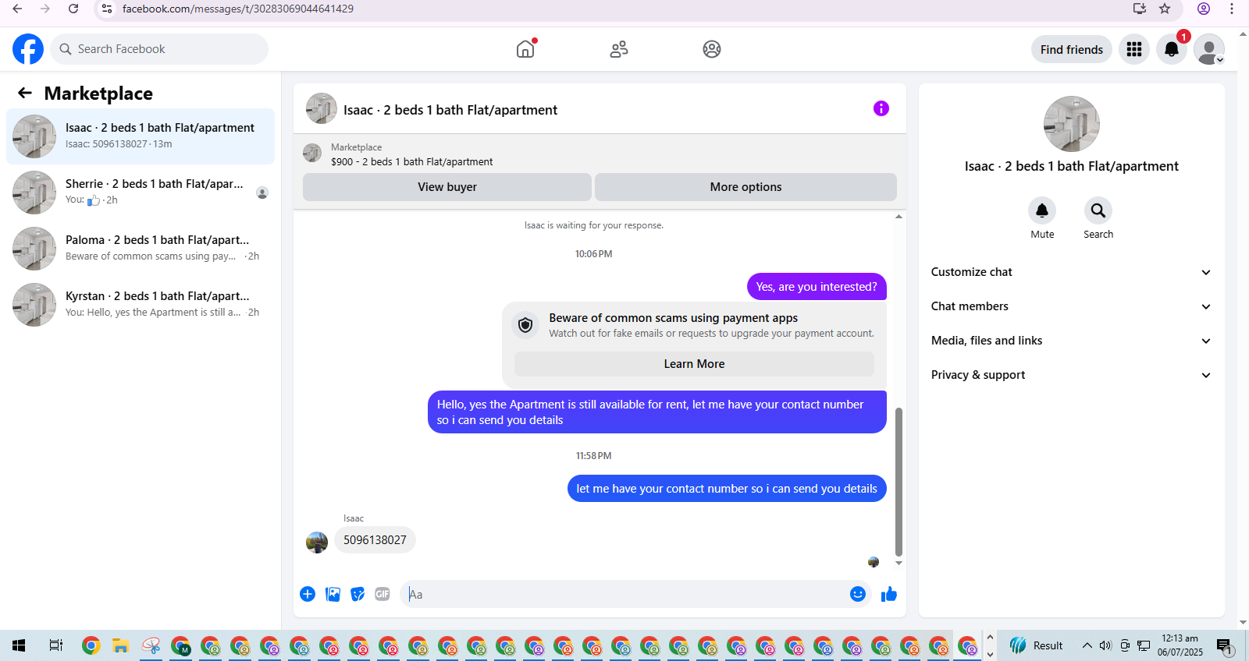Click the 'let me have your contact number' message
The image size is (1249, 661).
click(727, 489)
